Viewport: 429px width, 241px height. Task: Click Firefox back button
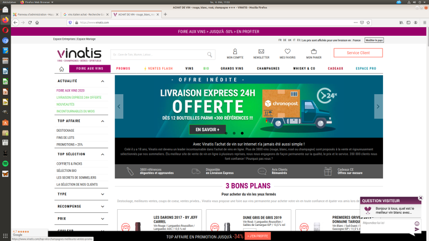[16, 23]
